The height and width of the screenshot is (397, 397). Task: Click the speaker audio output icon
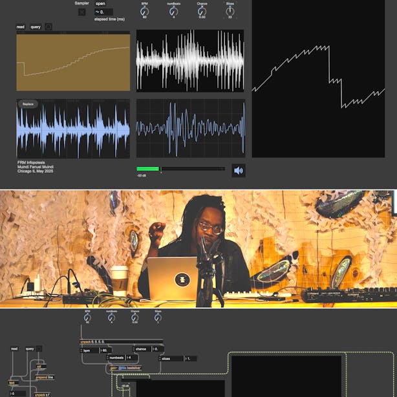tap(238, 171)
